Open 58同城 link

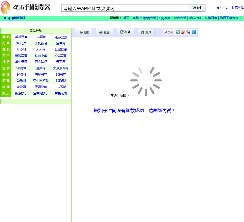coord(21,68)
